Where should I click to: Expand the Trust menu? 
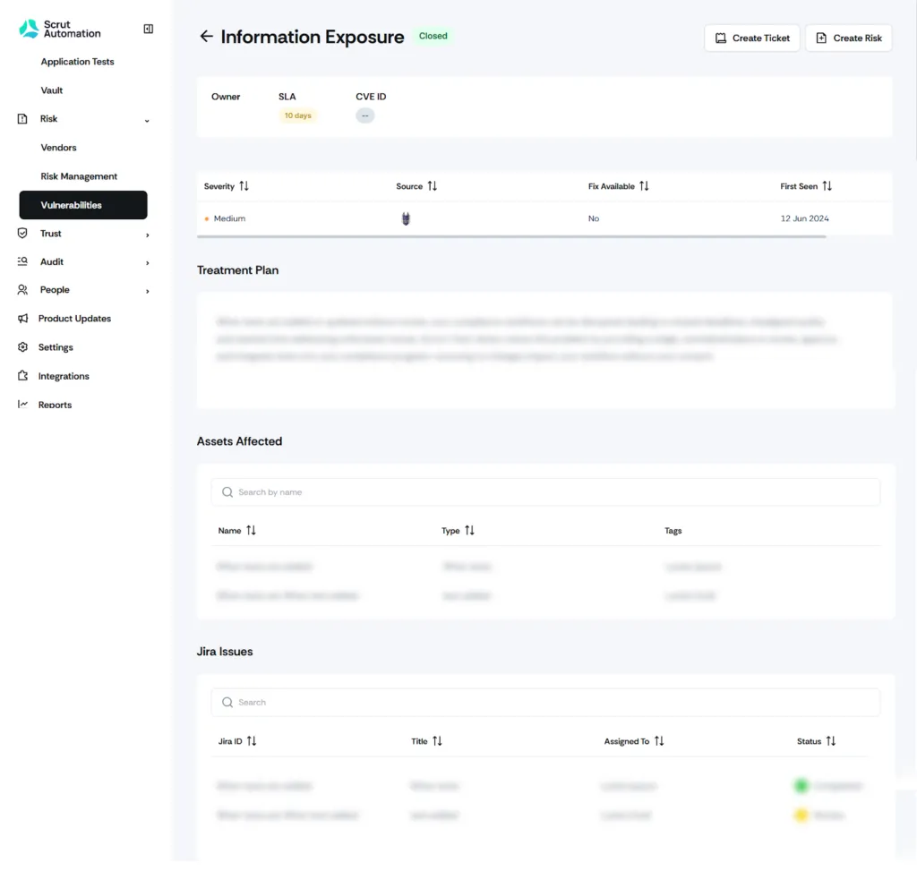[x=50, y=233]
